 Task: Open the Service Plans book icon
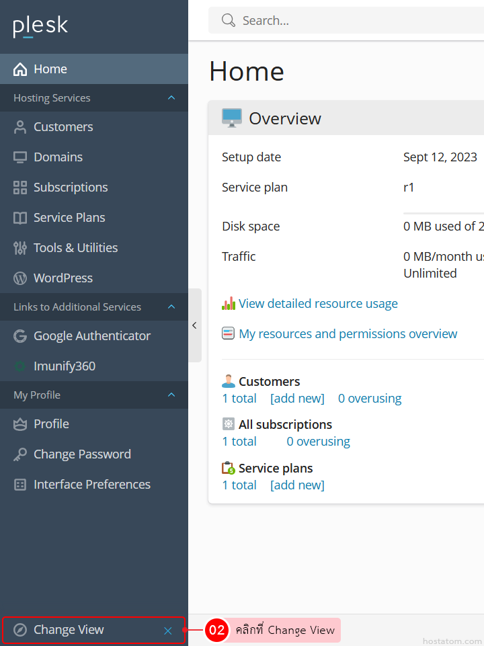click(20, 218)
